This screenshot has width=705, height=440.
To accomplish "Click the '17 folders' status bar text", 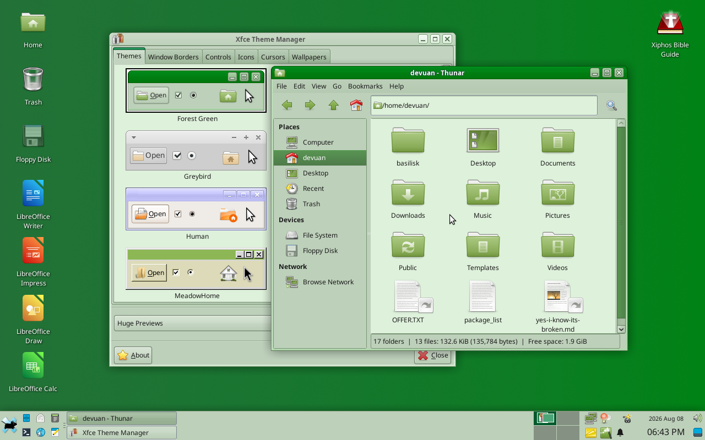I will pyautogui.click(x=389, y=341).
